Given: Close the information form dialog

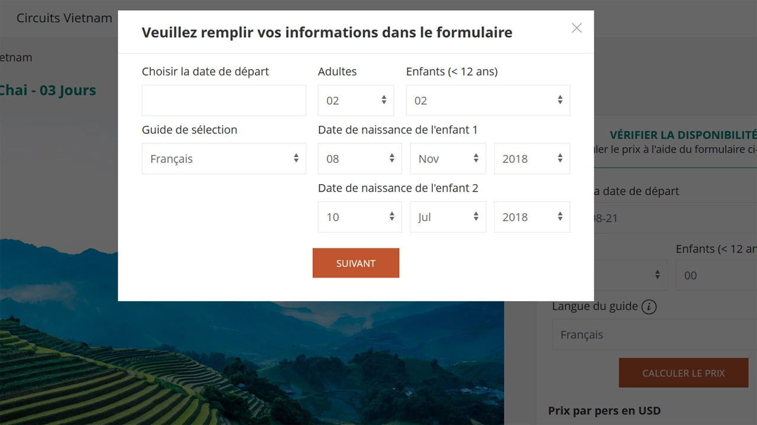Looking at the screenshot, I should point(577,28).
